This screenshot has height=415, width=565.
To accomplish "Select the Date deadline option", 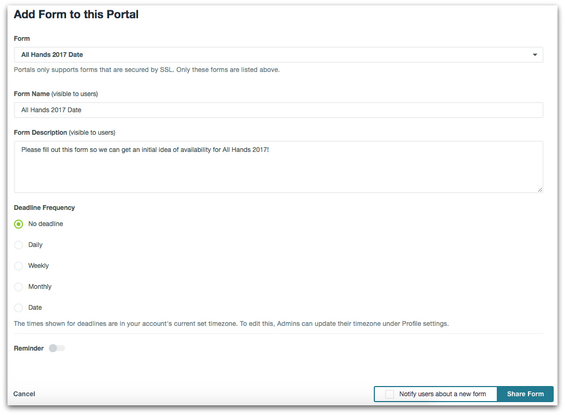I will (x=19, y=308).
